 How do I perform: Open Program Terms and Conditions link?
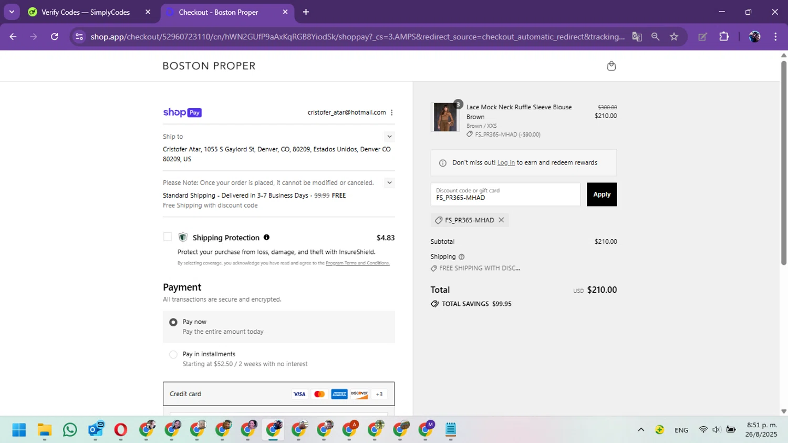[358, 263]
